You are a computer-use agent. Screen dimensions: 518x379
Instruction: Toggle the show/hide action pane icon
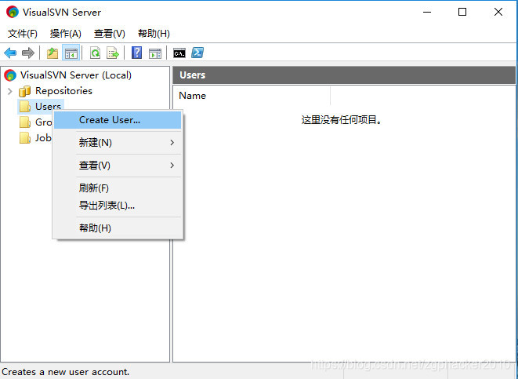point(155,53)
